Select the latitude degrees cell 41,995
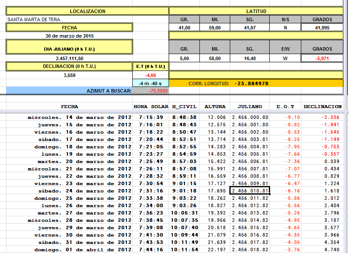 click(x=322, y=27)
